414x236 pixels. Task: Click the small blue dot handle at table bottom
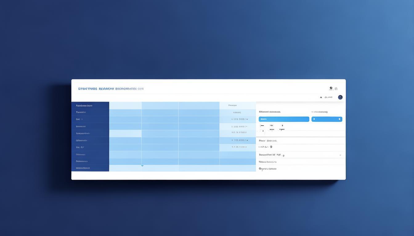[x=142, y=165]
